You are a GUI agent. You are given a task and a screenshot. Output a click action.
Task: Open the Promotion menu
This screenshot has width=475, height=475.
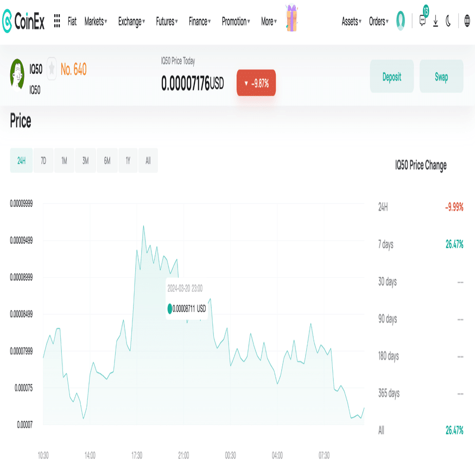pos(235,22)
